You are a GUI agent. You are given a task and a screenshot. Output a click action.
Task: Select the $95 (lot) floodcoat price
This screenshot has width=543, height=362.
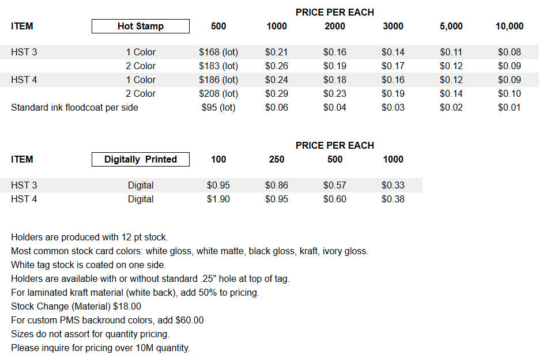coord(218,107)
